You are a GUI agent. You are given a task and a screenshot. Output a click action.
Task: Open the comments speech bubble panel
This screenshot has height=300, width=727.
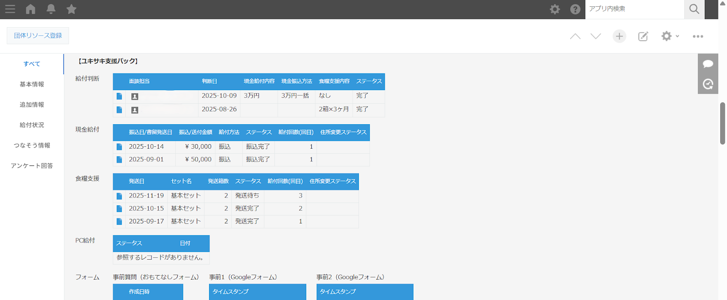coord(708,64)
